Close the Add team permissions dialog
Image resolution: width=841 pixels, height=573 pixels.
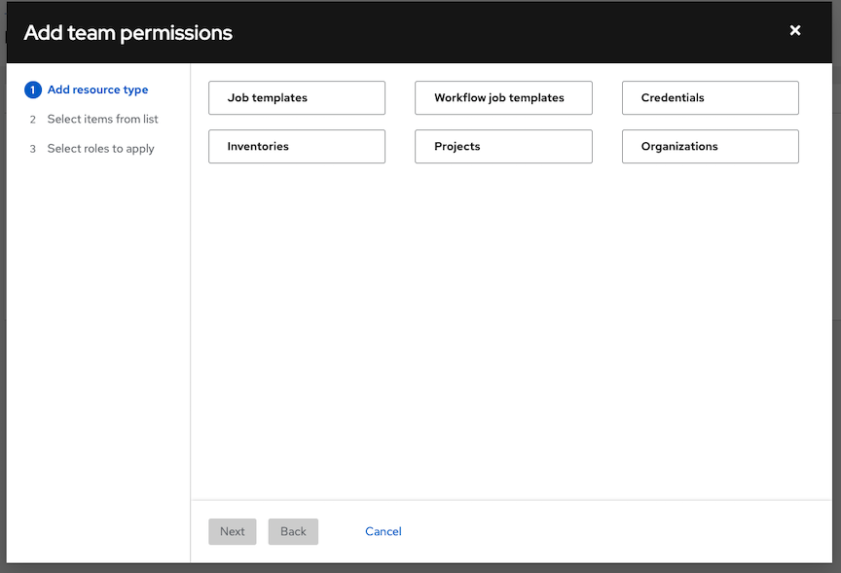tap(795, 30)
